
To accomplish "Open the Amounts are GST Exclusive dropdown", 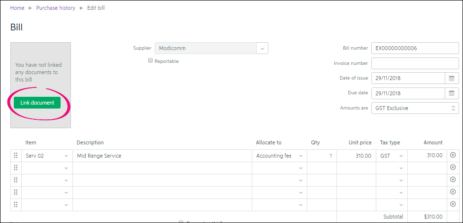I will (x=415, y=108).
